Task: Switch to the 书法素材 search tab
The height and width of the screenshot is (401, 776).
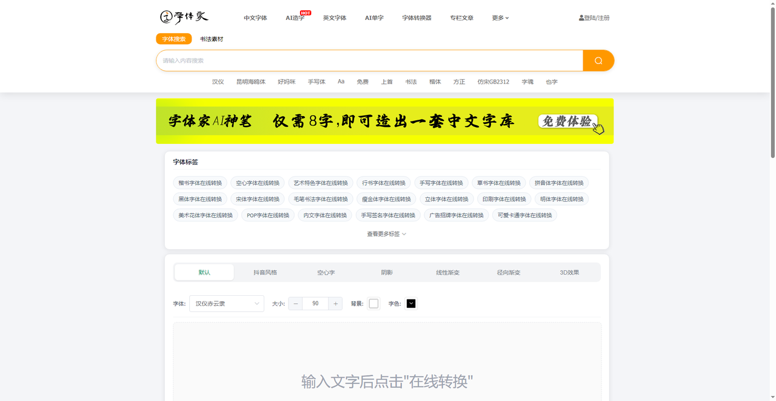Action: (x=212, y=39)
